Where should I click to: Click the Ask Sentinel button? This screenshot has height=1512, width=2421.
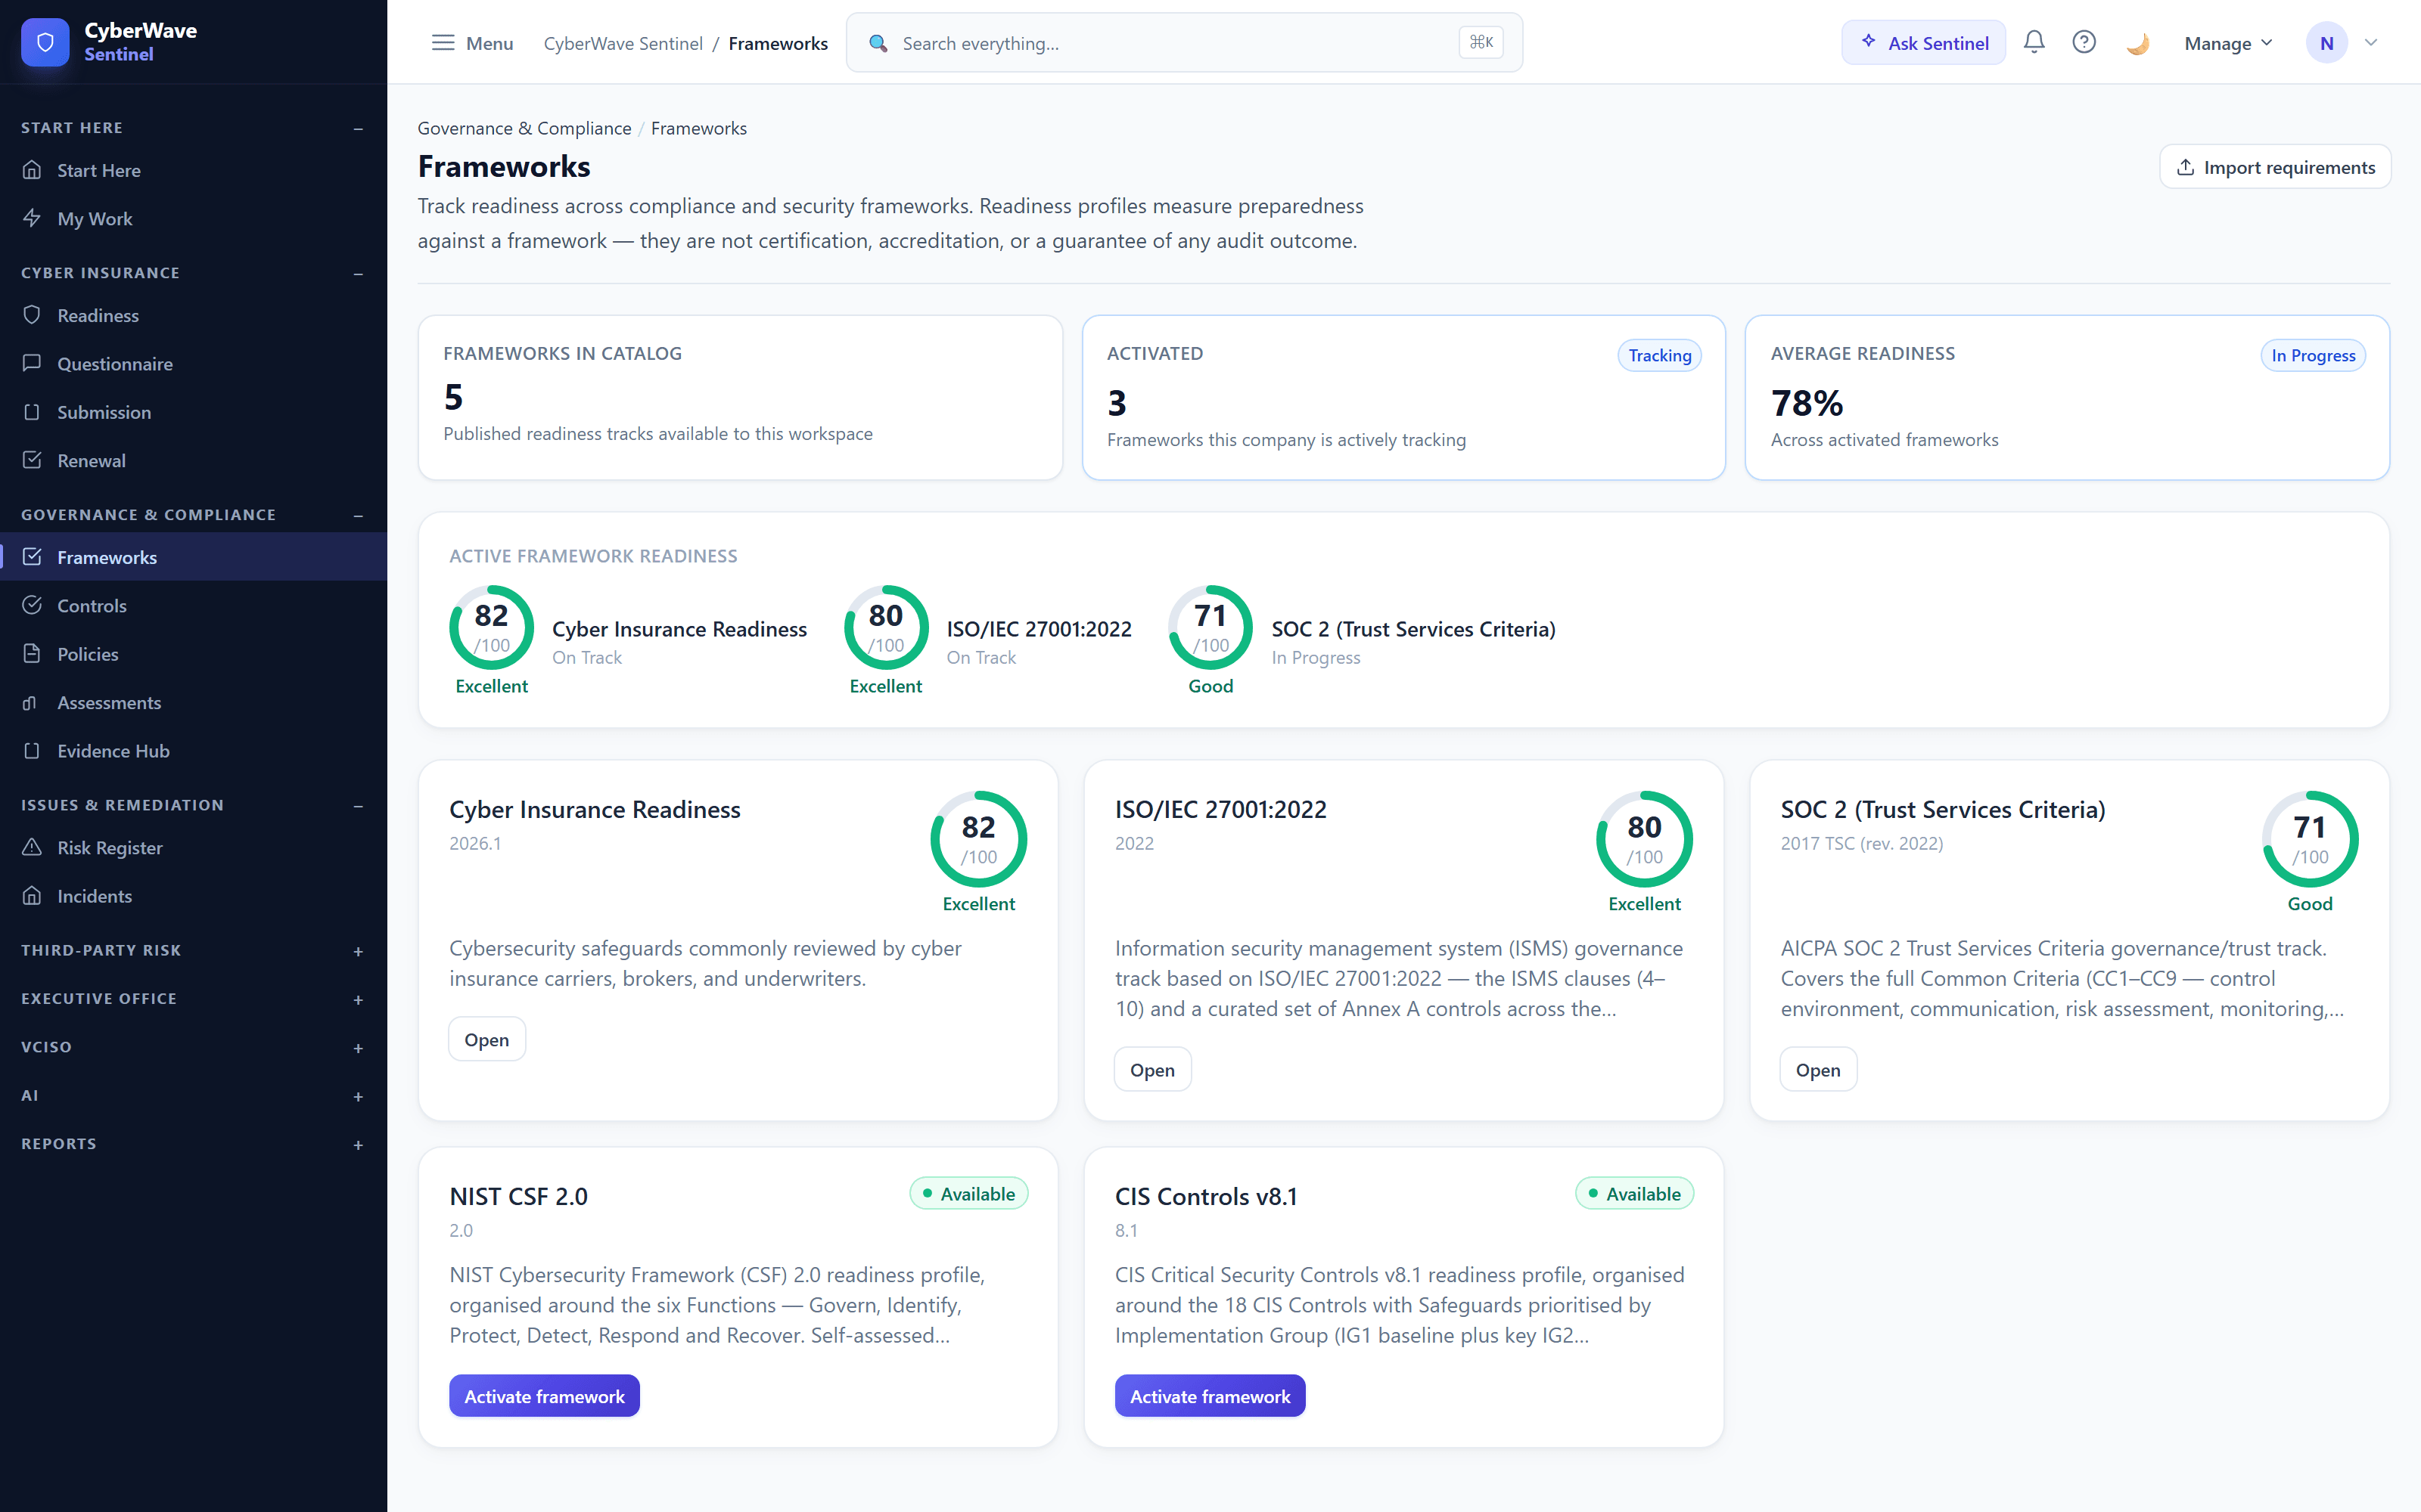point(1924,42)
